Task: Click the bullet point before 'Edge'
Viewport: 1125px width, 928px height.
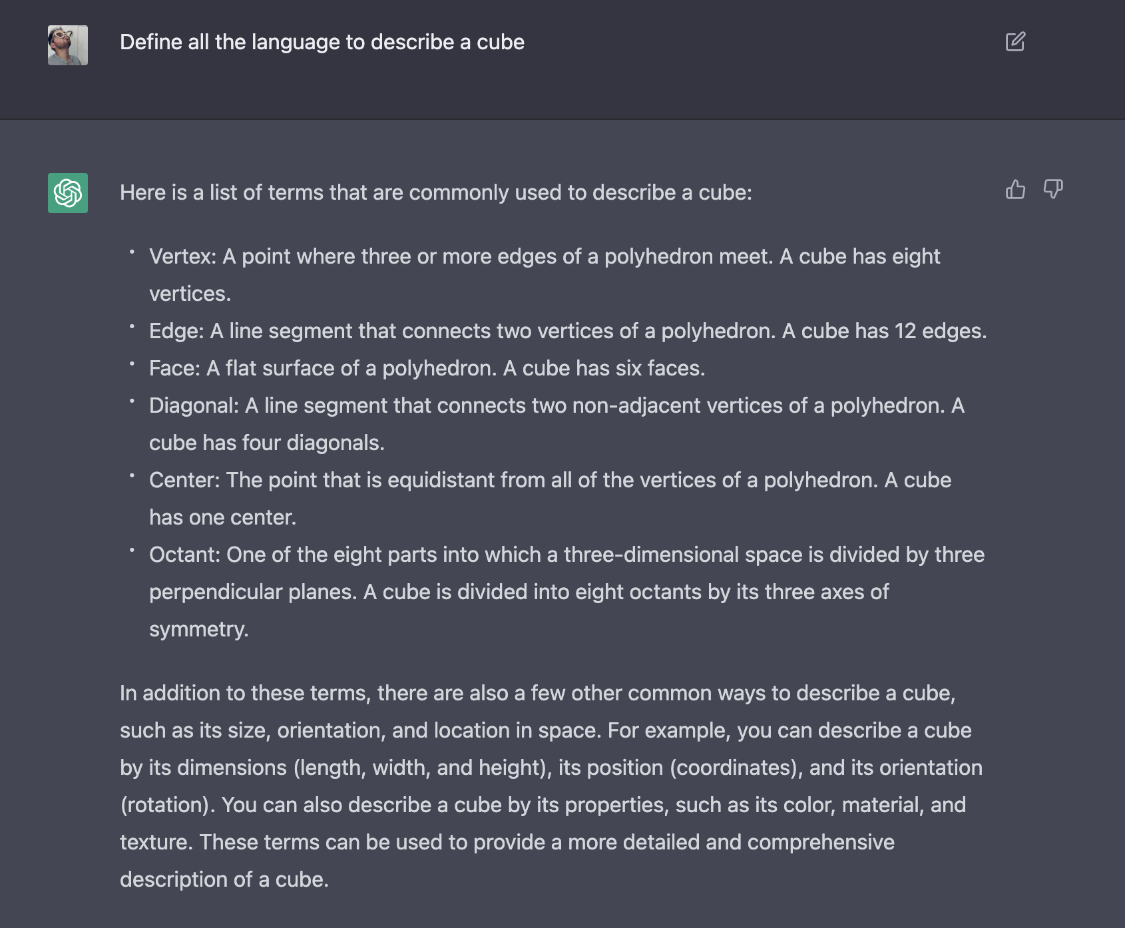Action: pos(132,326)
